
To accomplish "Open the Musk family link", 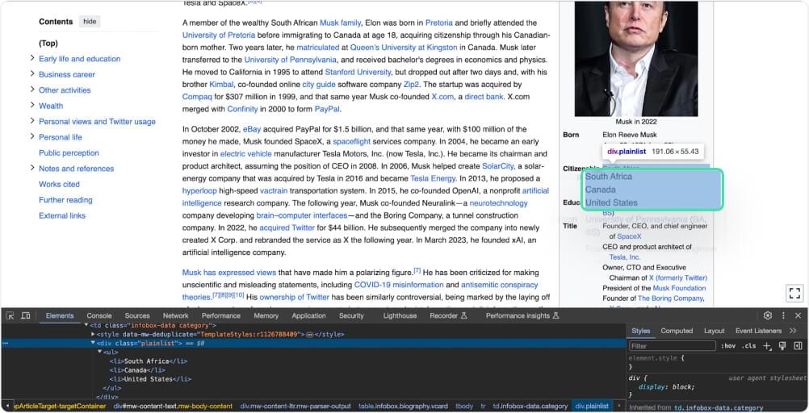I will click(340, 23).
